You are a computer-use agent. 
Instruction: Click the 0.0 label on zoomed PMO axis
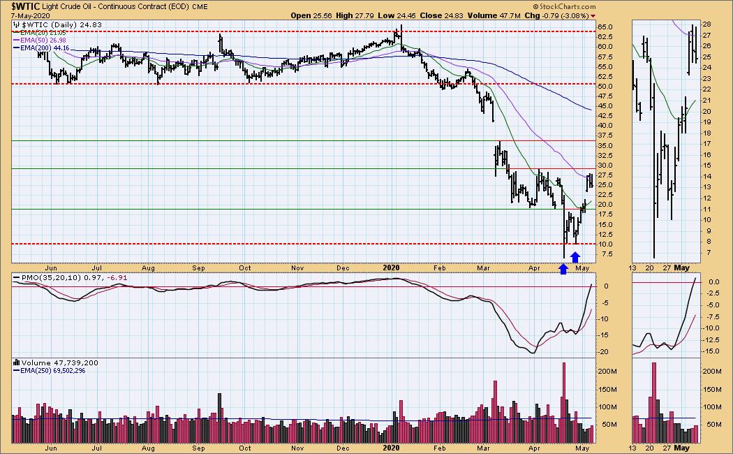[x=714, y=282]
